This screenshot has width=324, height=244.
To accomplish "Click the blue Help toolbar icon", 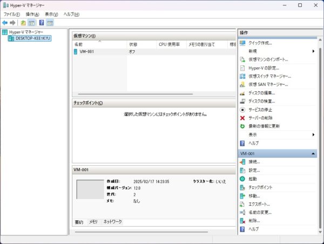I will point(42,23).
